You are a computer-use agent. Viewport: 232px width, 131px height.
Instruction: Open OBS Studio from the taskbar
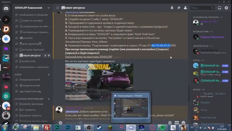(x=89, y=128)
